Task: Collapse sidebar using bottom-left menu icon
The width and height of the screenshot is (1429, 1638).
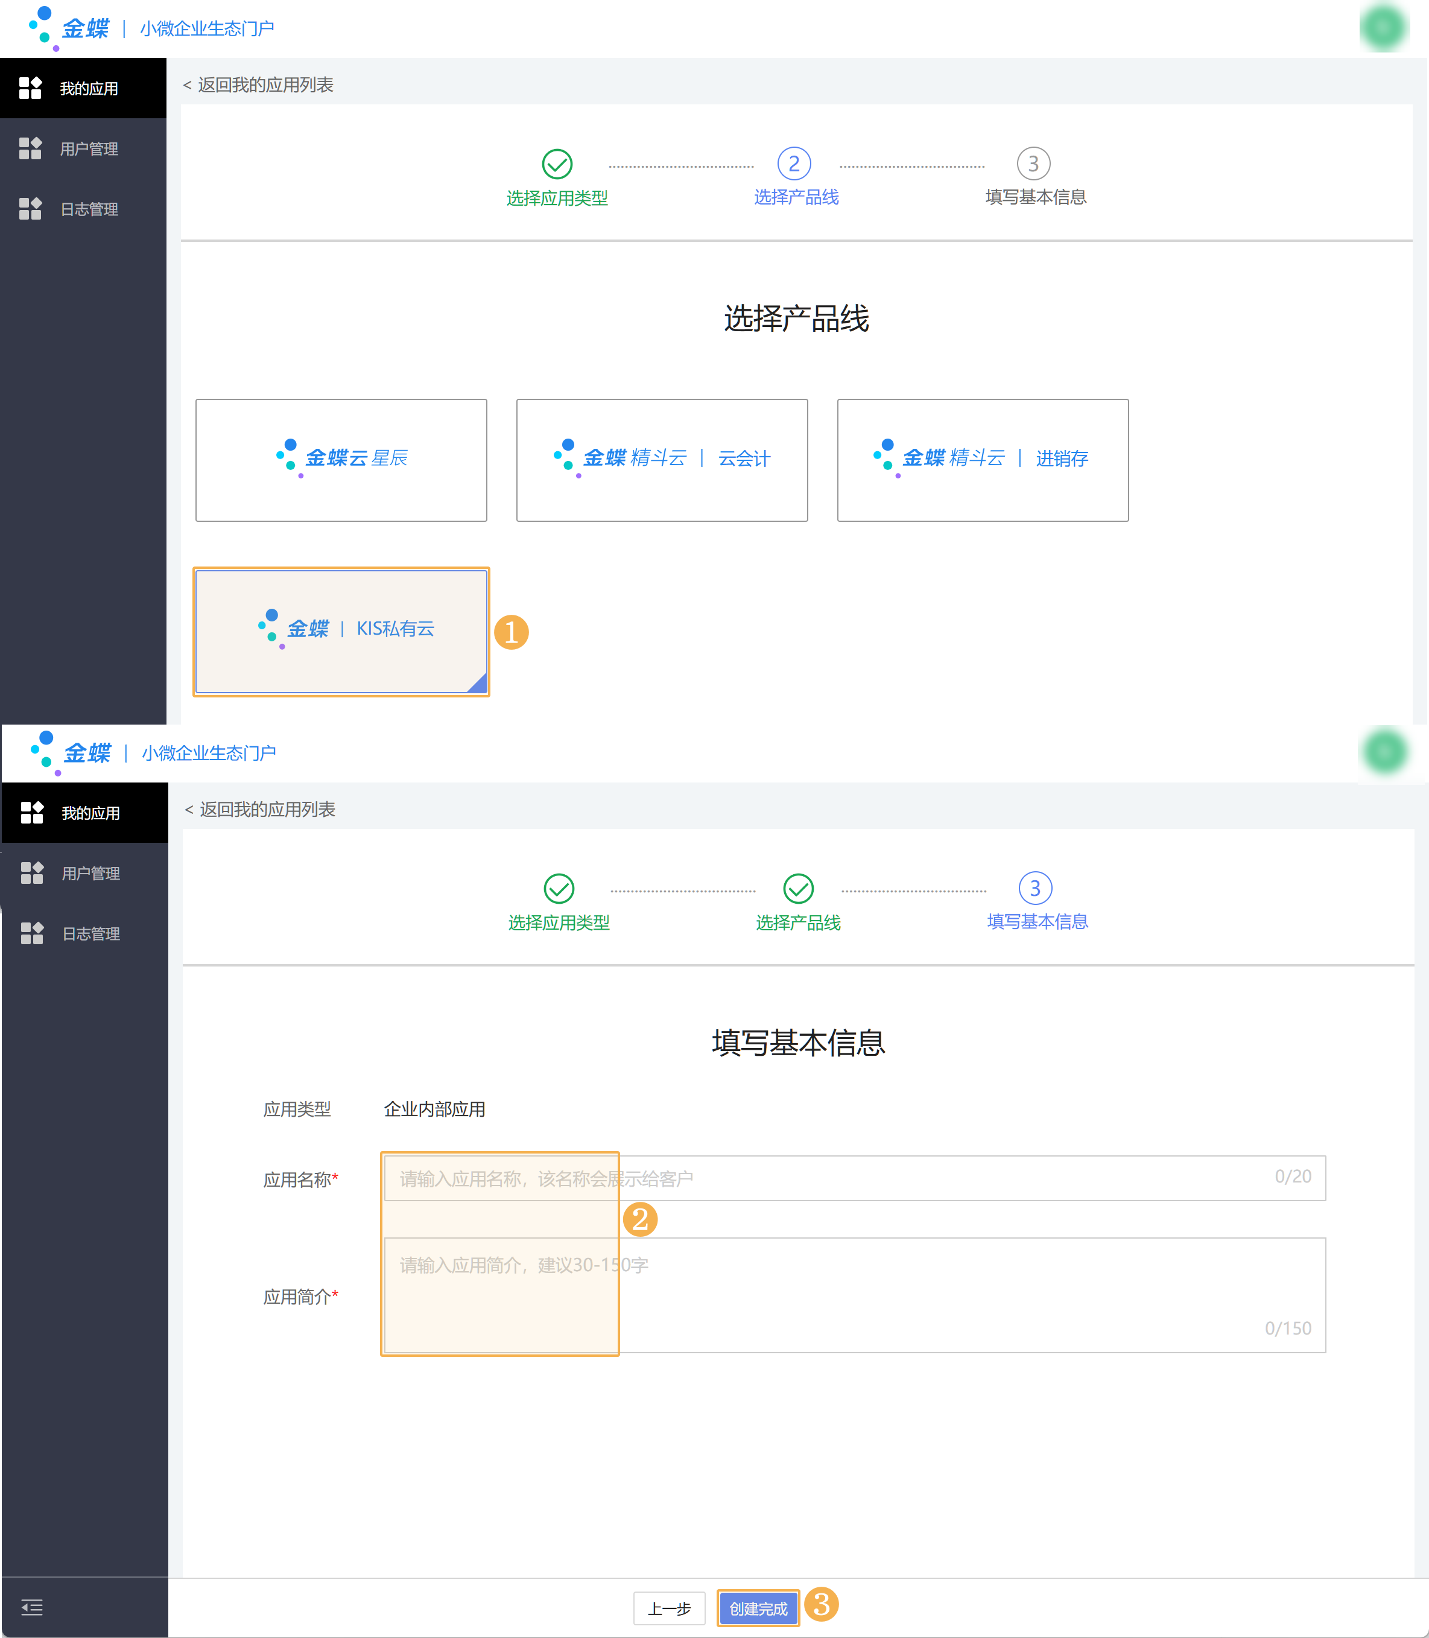Action: pyautogui.click(x=32, y=1608)
